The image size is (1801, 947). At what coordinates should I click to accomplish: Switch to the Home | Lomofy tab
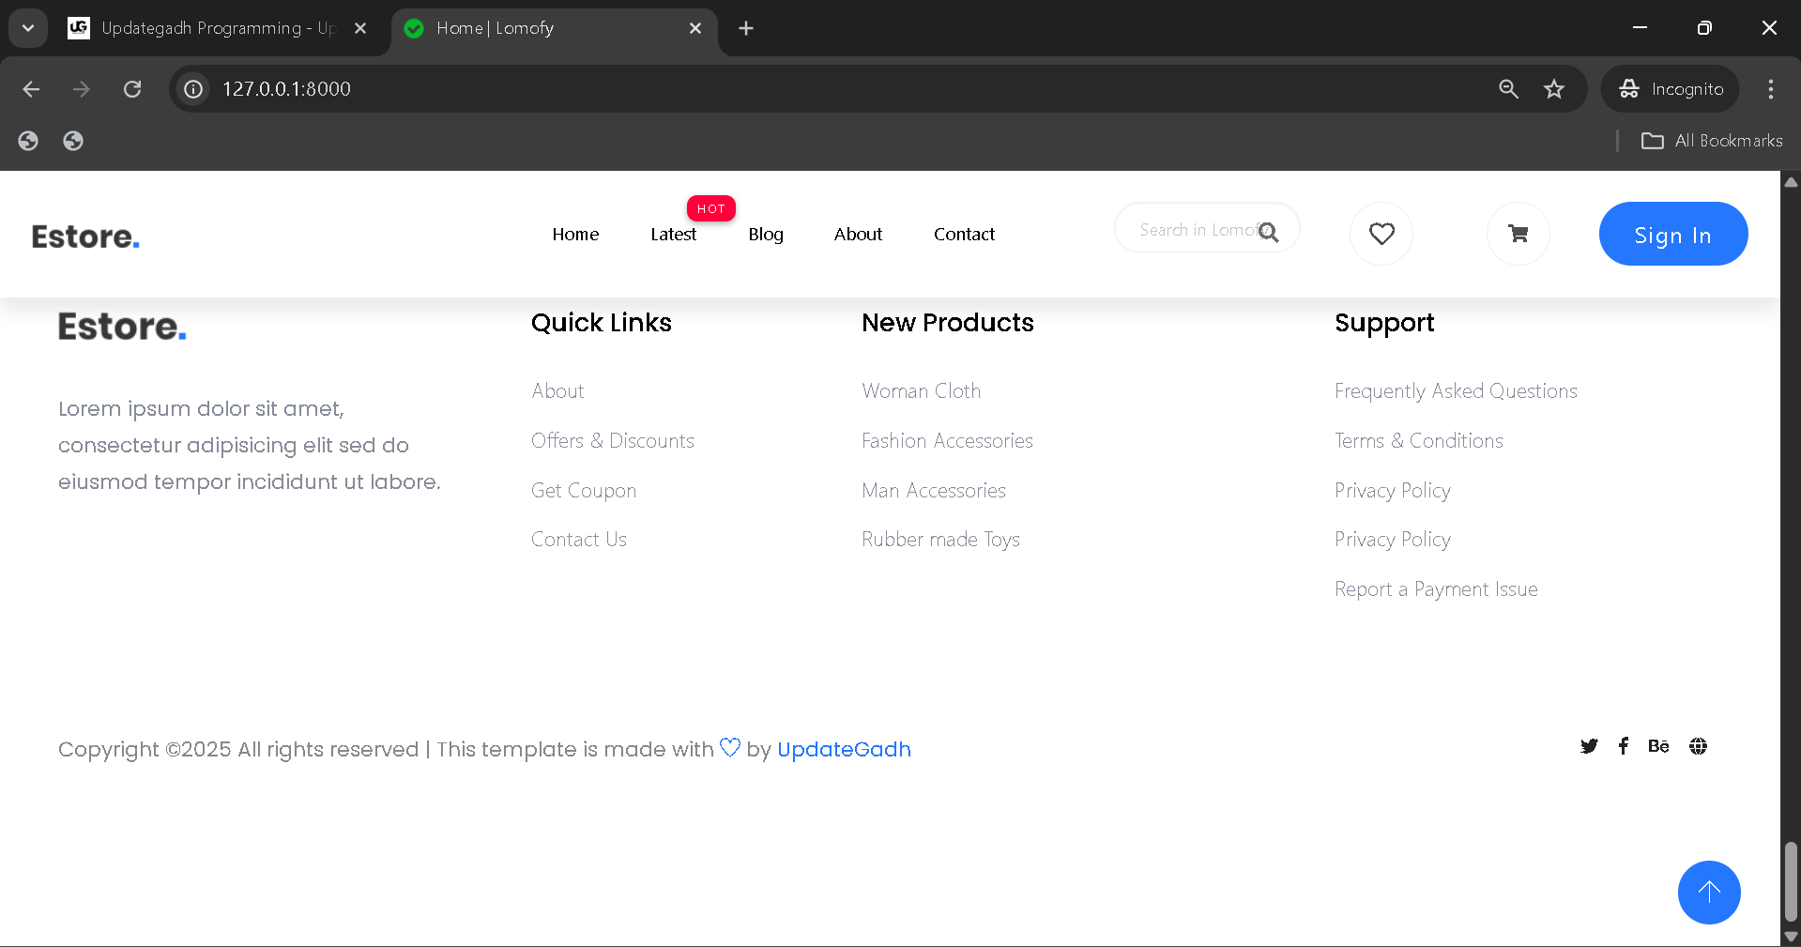[x=526, y=27]
